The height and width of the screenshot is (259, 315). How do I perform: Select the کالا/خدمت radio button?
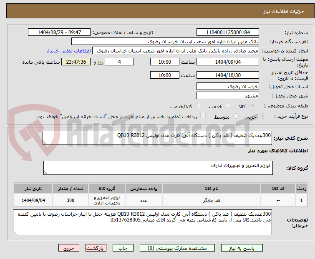click(x=199, y=106)
